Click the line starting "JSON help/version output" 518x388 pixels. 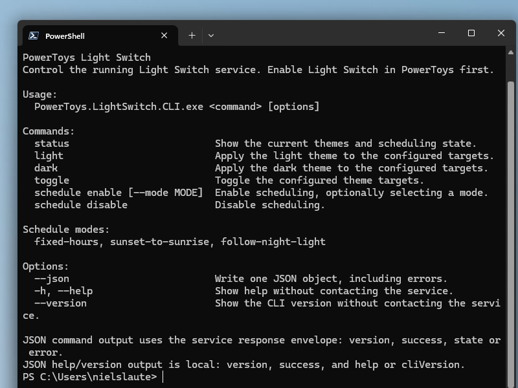[244, 365]
